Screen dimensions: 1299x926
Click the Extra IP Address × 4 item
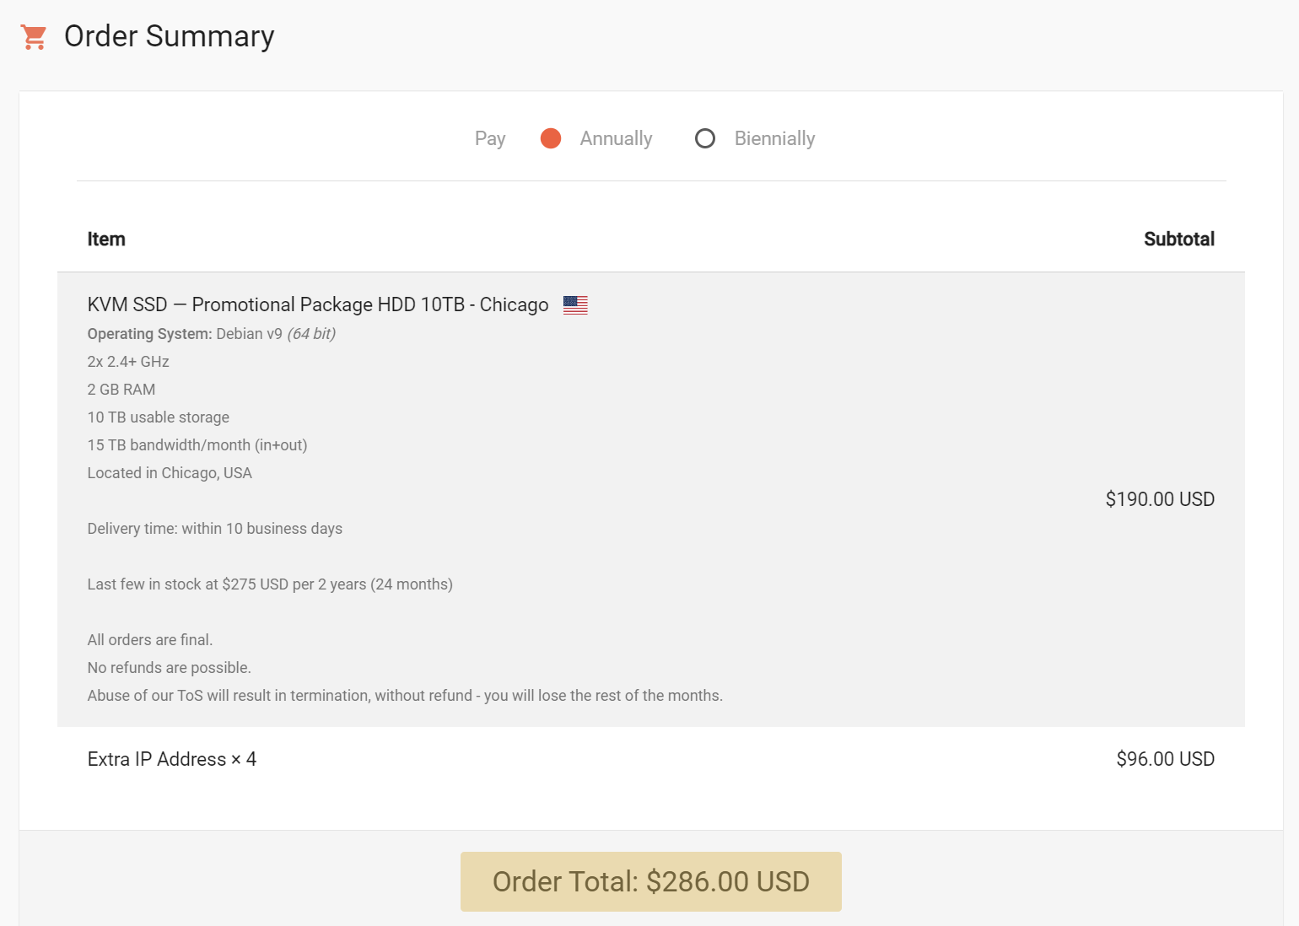click(172, 759)
